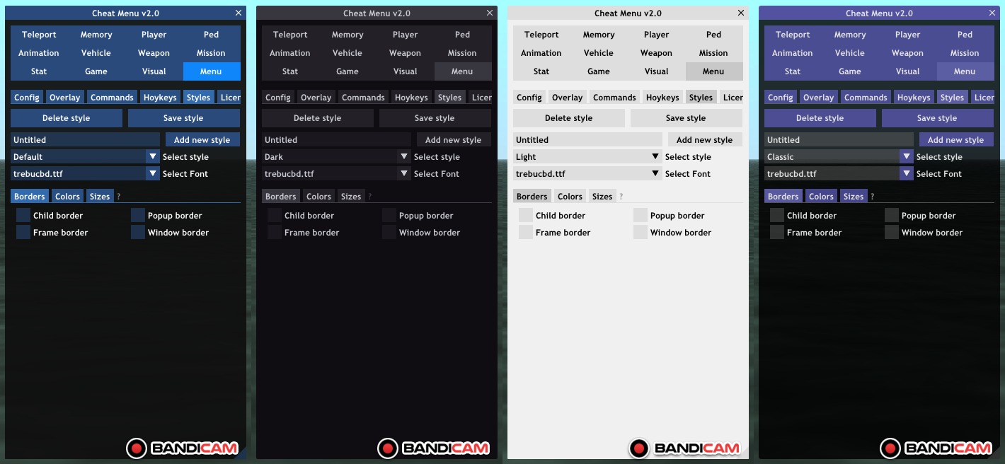Click Save style in Dark style window
The height and width of the screenshot is (464, 1005).
click(x=435, y=118)
